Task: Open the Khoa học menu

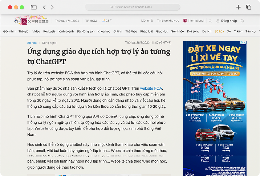Action: 104,31
